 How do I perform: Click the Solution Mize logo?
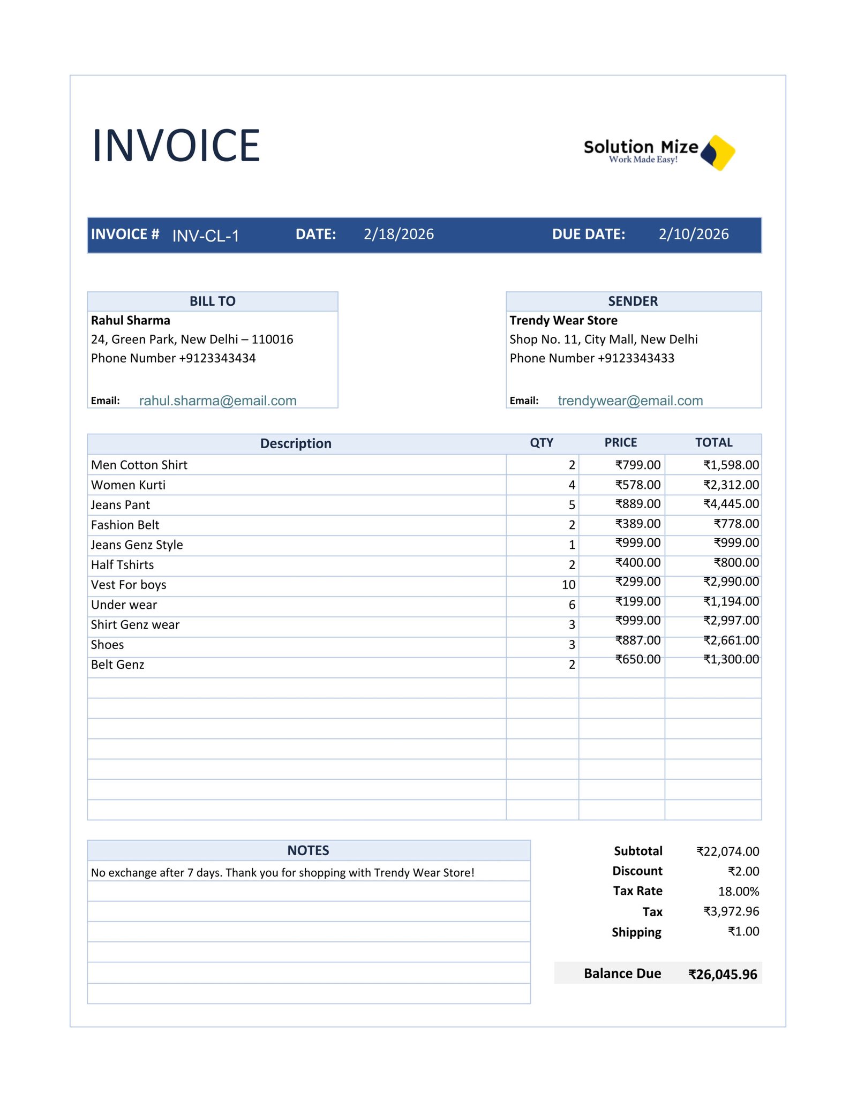pyautogui.click(x=658, y=152)
